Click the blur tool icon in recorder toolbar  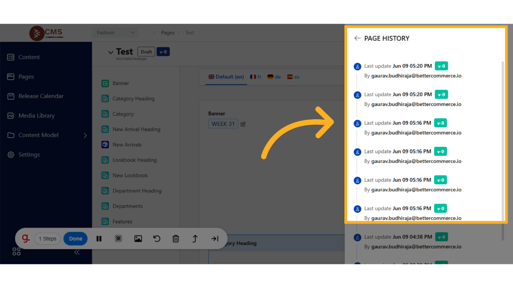pos(118,239)
